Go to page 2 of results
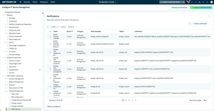This screenshot has height=111, width=214. tap(126, 100)
